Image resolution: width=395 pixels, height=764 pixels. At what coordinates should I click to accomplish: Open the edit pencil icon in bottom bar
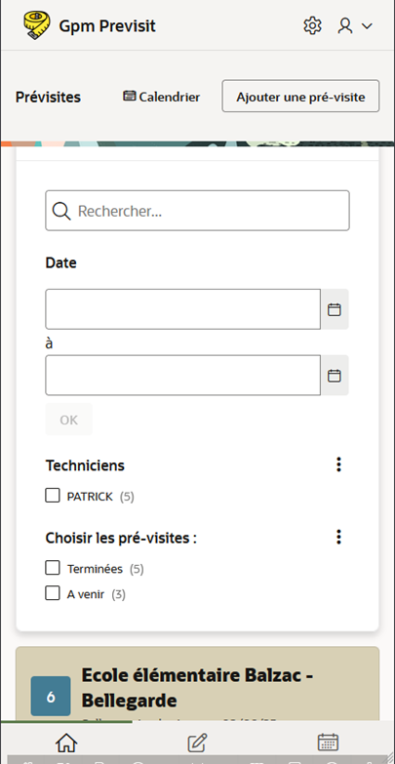click(197, 743)
